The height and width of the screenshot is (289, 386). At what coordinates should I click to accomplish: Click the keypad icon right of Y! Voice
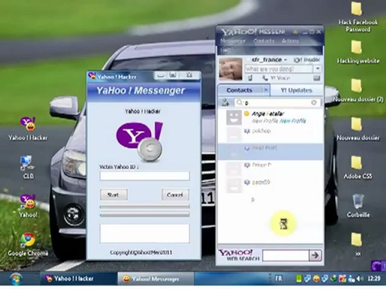click(x=316, y=78)
